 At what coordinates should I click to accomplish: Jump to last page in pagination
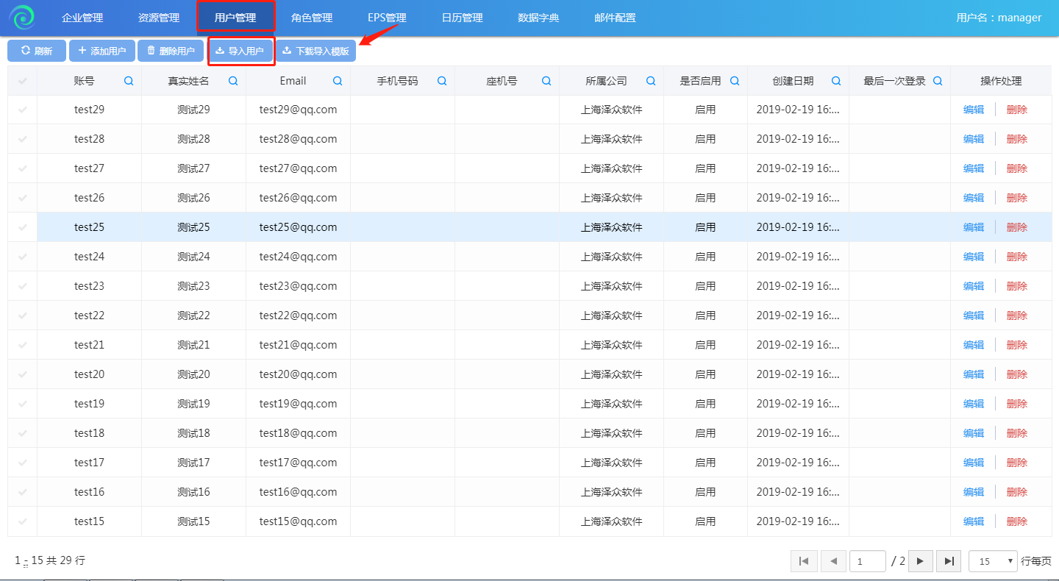pos(949,561)
